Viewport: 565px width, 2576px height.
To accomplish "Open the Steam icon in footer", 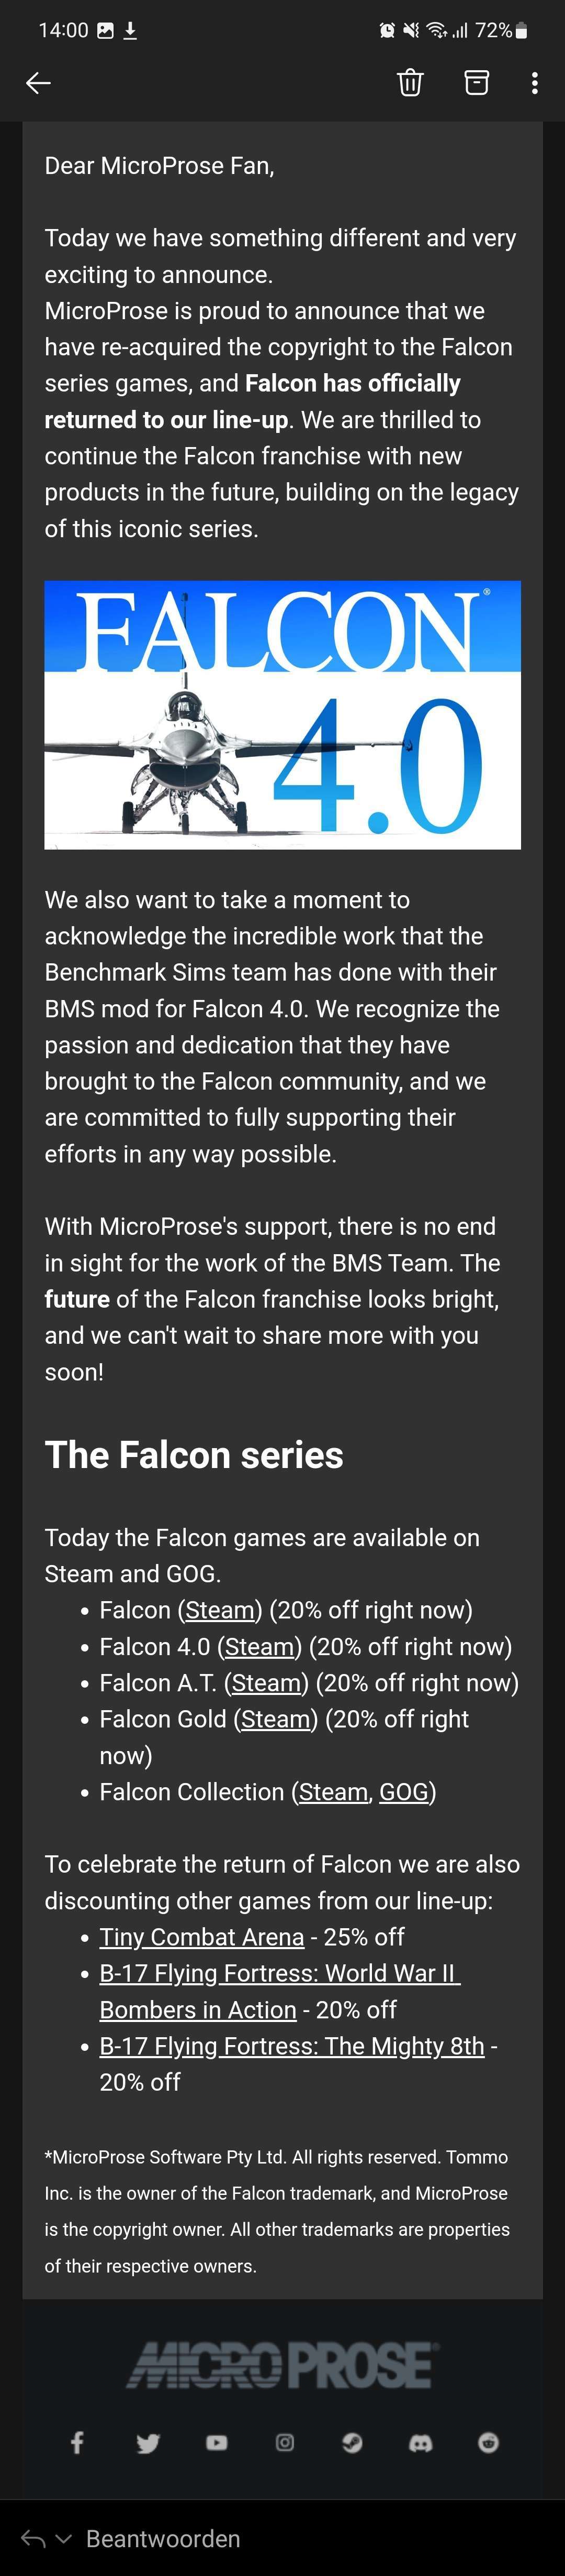I will [353, 2442].
